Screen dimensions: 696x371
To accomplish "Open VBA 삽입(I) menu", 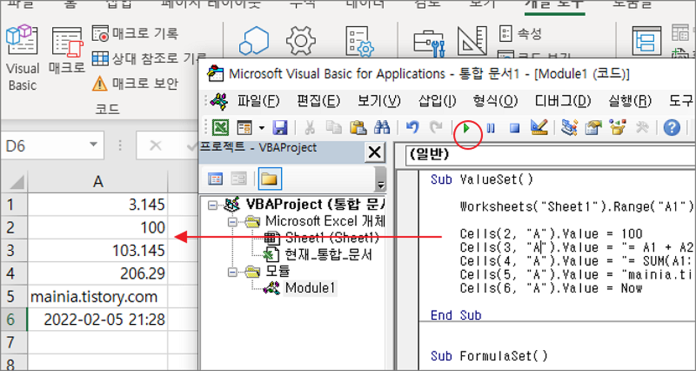I will pyautogui.click(x=437, y=101).
